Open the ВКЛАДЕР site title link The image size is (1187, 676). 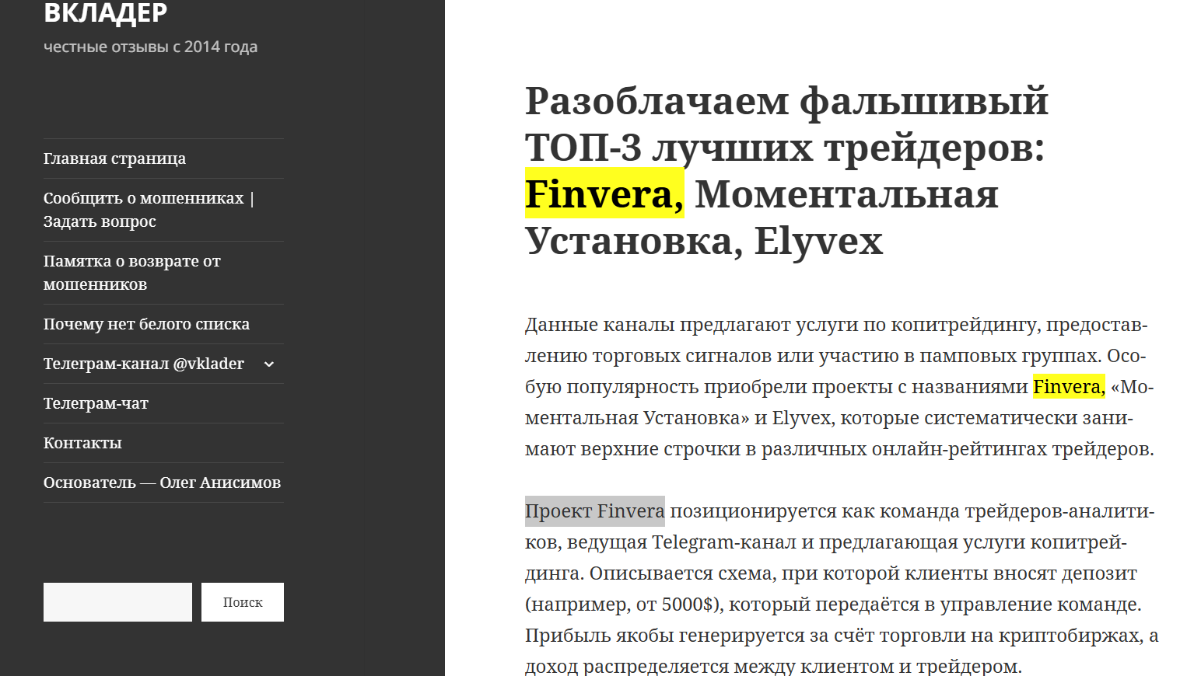[x=105, y=12]
